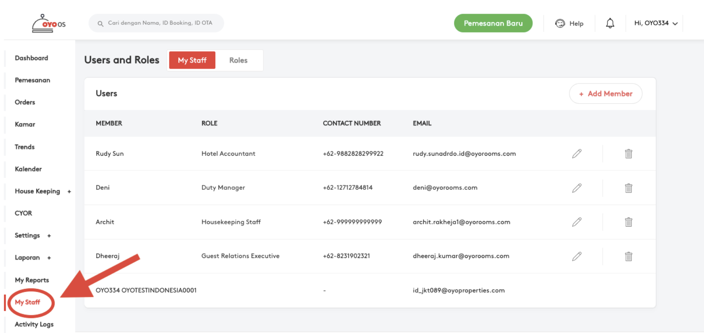Viewport: 704px width, 333px height.
Task: Click the Pemesanan Baru button
Action: (x=493, y=23)
